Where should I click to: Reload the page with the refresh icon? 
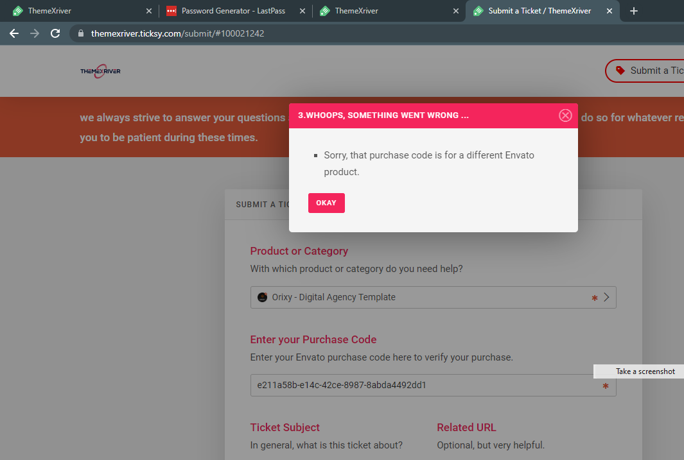[x=55, y=33]
